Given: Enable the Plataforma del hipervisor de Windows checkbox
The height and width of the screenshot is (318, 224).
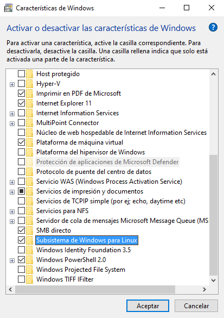Looking at the screenshot, I should [x=22, y=152].
